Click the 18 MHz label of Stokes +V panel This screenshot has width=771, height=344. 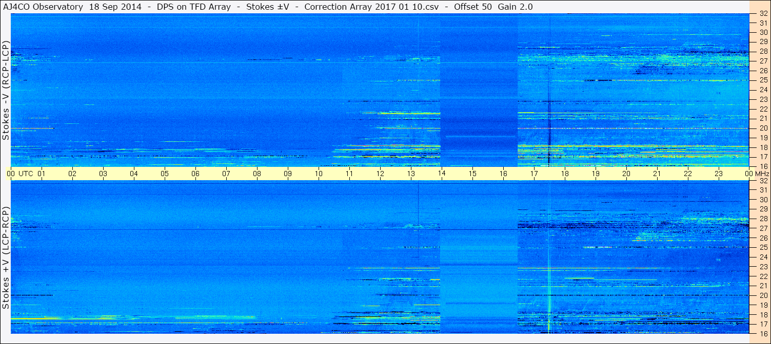click(763, 314)
